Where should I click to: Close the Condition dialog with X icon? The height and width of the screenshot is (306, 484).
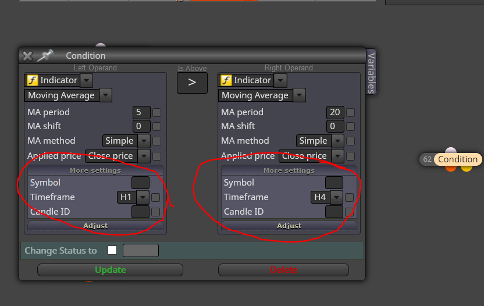click(x=27, y=56)
